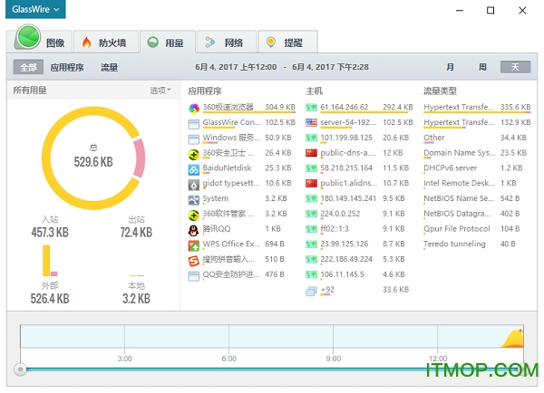Click the timeline slider left handle
Viewport: 544px width, 393px height.
click(20, 369)
